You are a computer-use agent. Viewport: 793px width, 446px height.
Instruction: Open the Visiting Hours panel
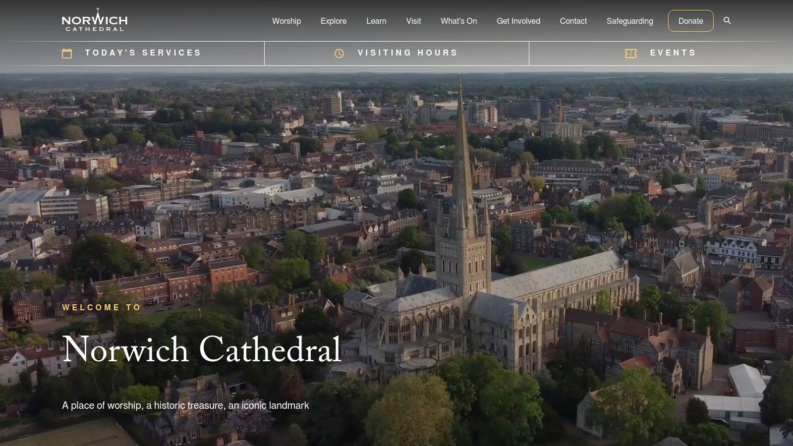406,53
